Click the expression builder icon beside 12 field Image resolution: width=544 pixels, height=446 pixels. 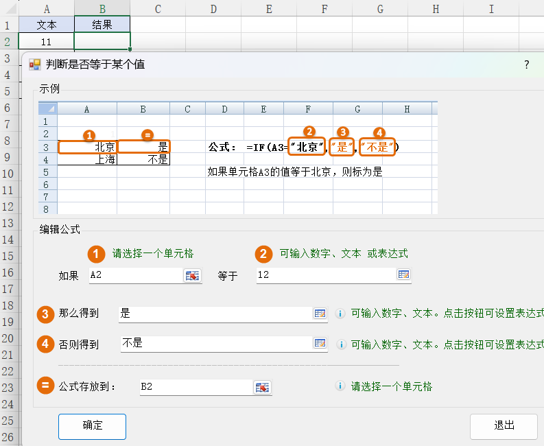point(403,275)
